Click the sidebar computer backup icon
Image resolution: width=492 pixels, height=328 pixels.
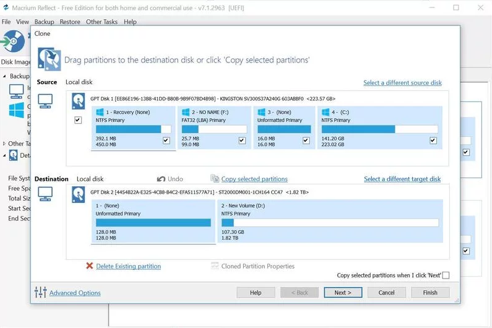[x=16, y=92]
